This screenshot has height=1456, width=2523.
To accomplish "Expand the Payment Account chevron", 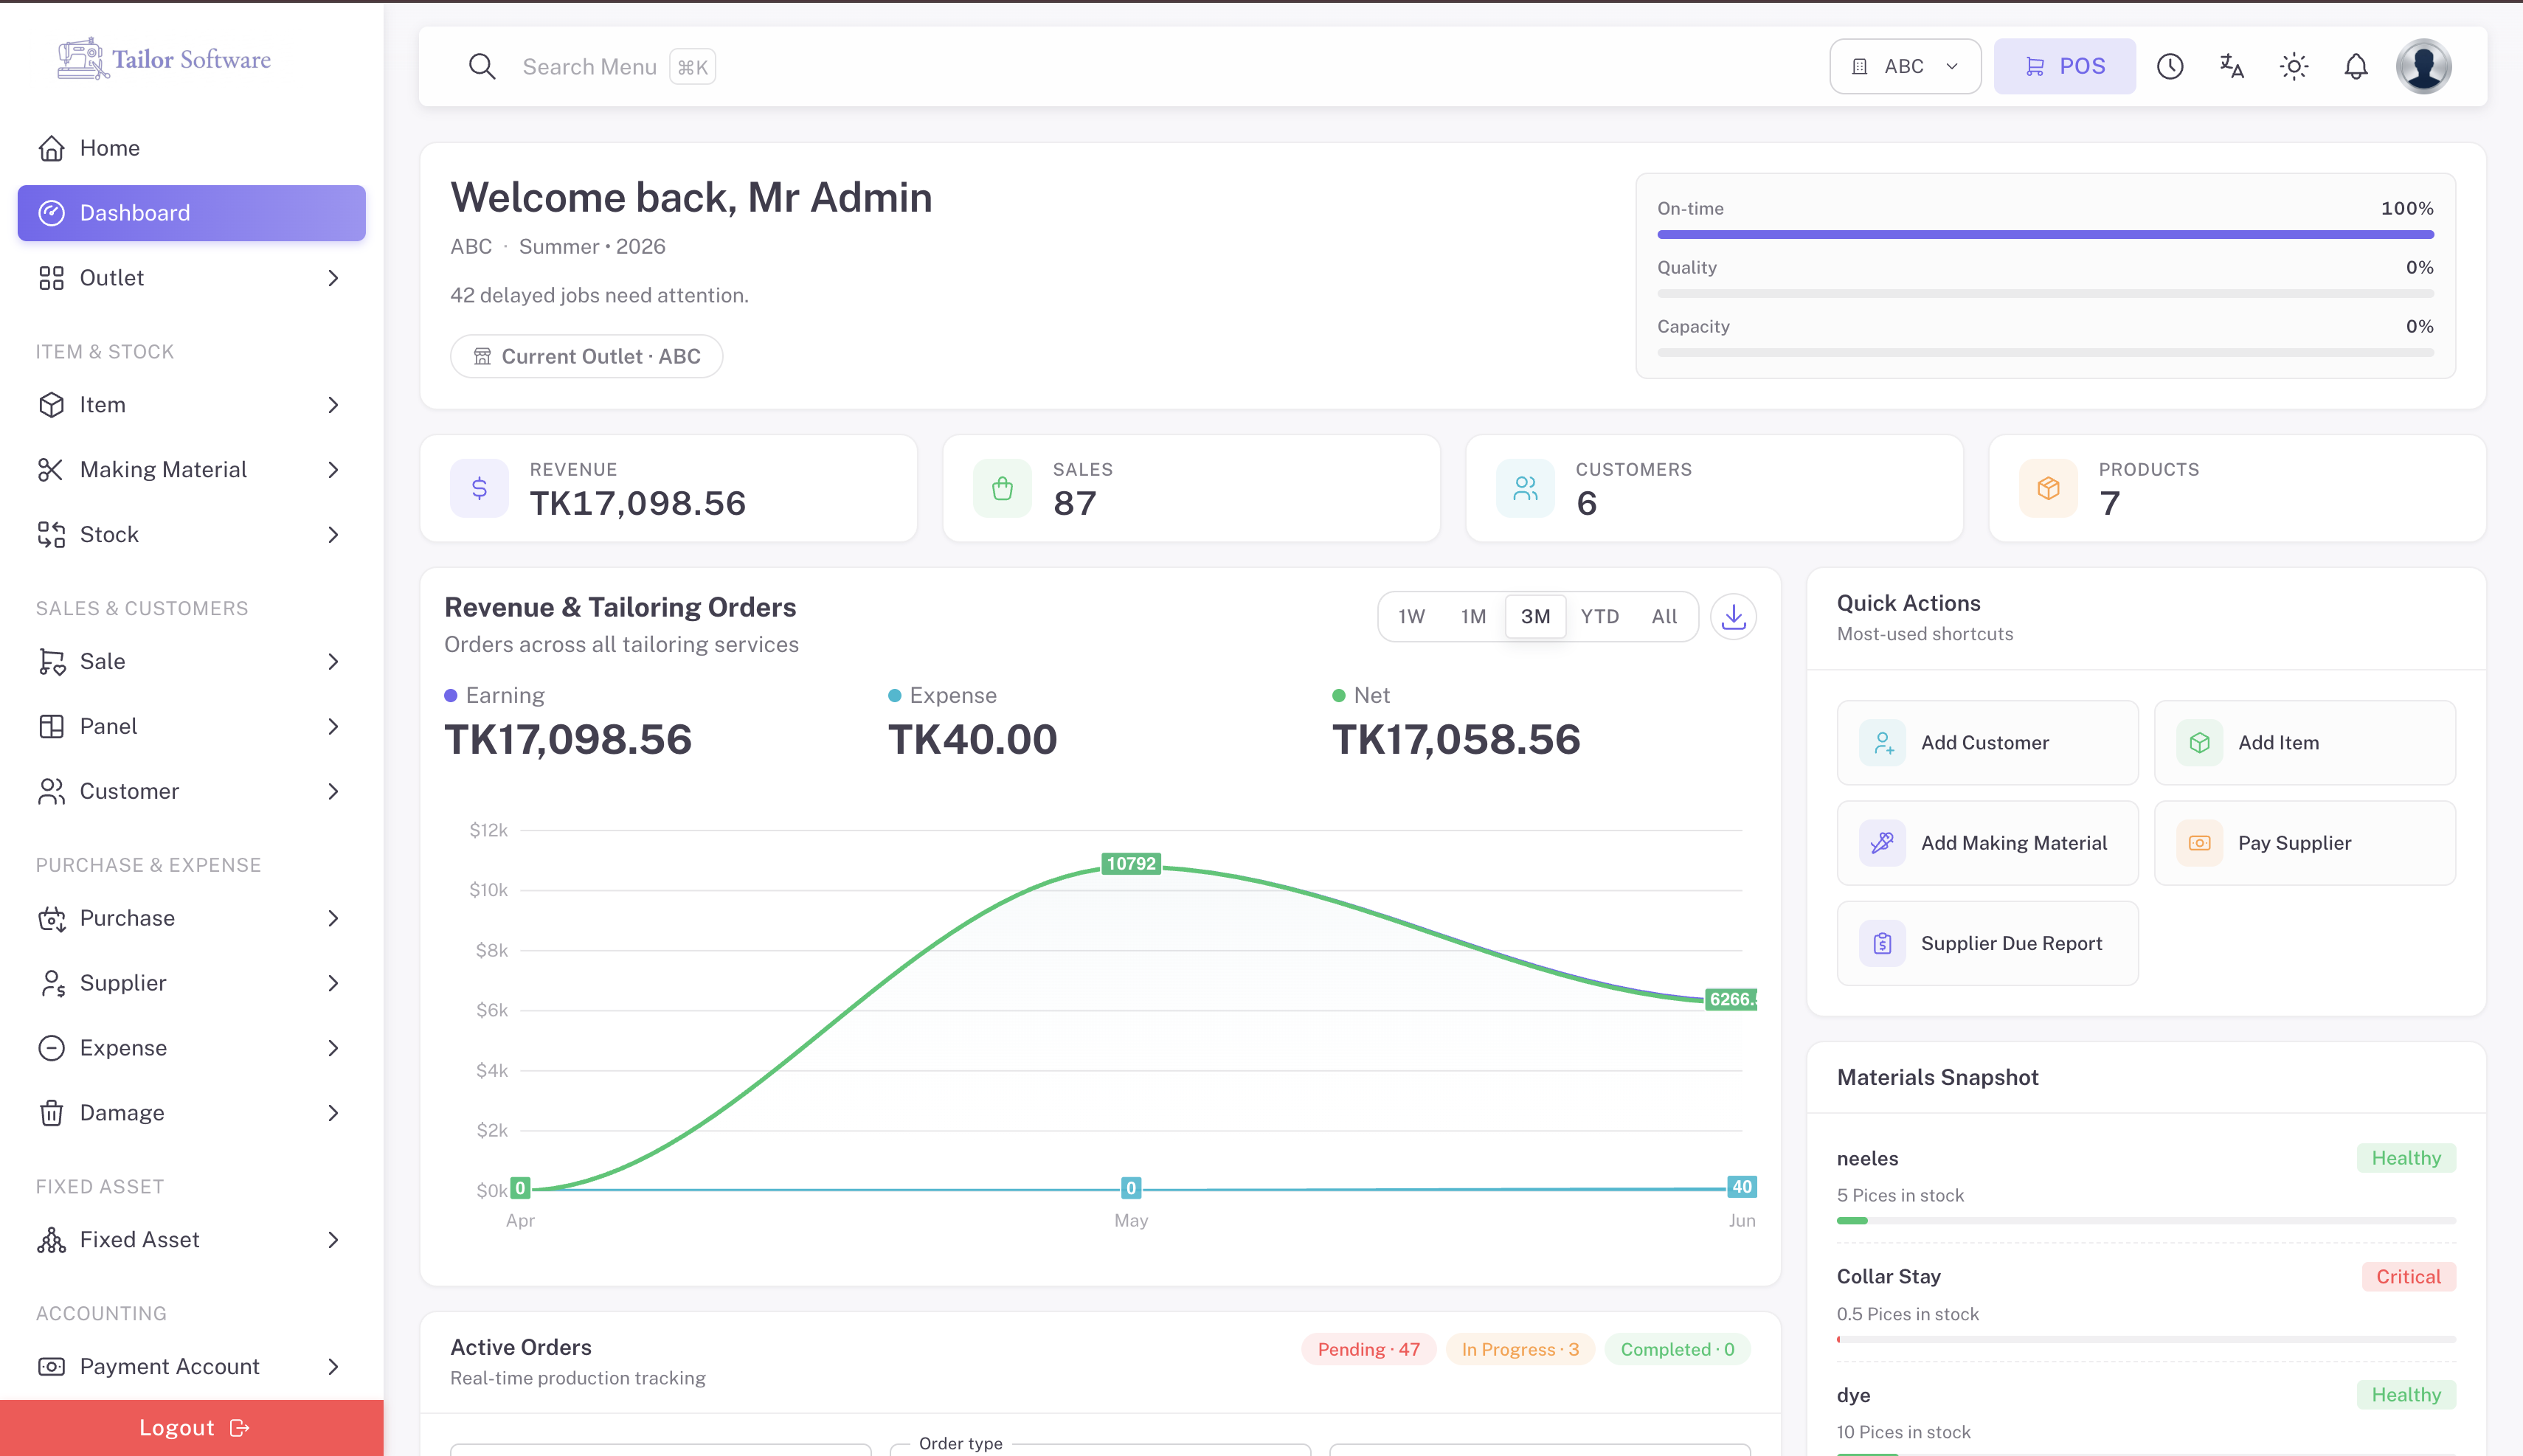I will [333, 1367].
